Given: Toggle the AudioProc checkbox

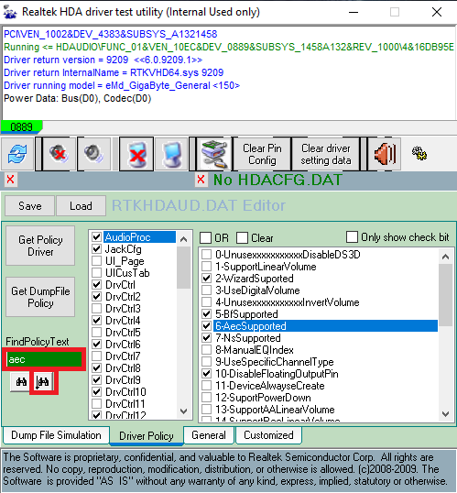Looking at the screenshot, I should coord(96,237).
